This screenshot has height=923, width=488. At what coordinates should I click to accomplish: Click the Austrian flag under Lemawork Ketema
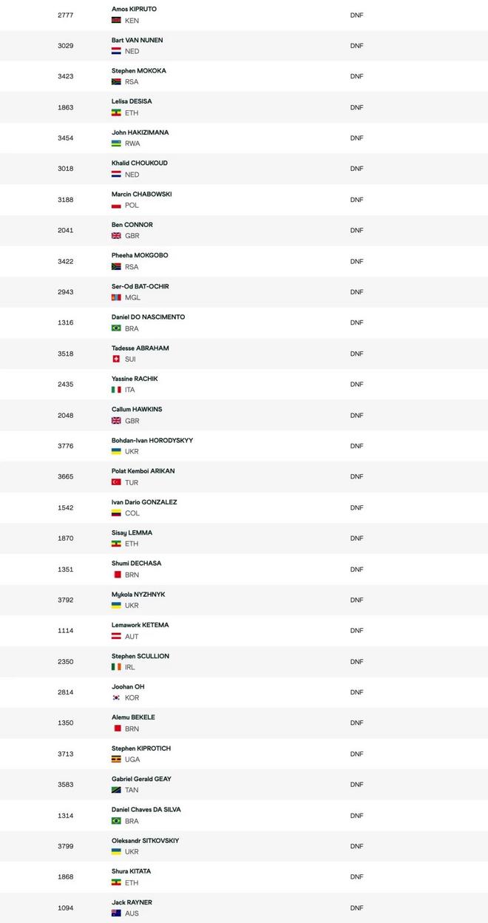pyautogui.click(x=116, y=636)
